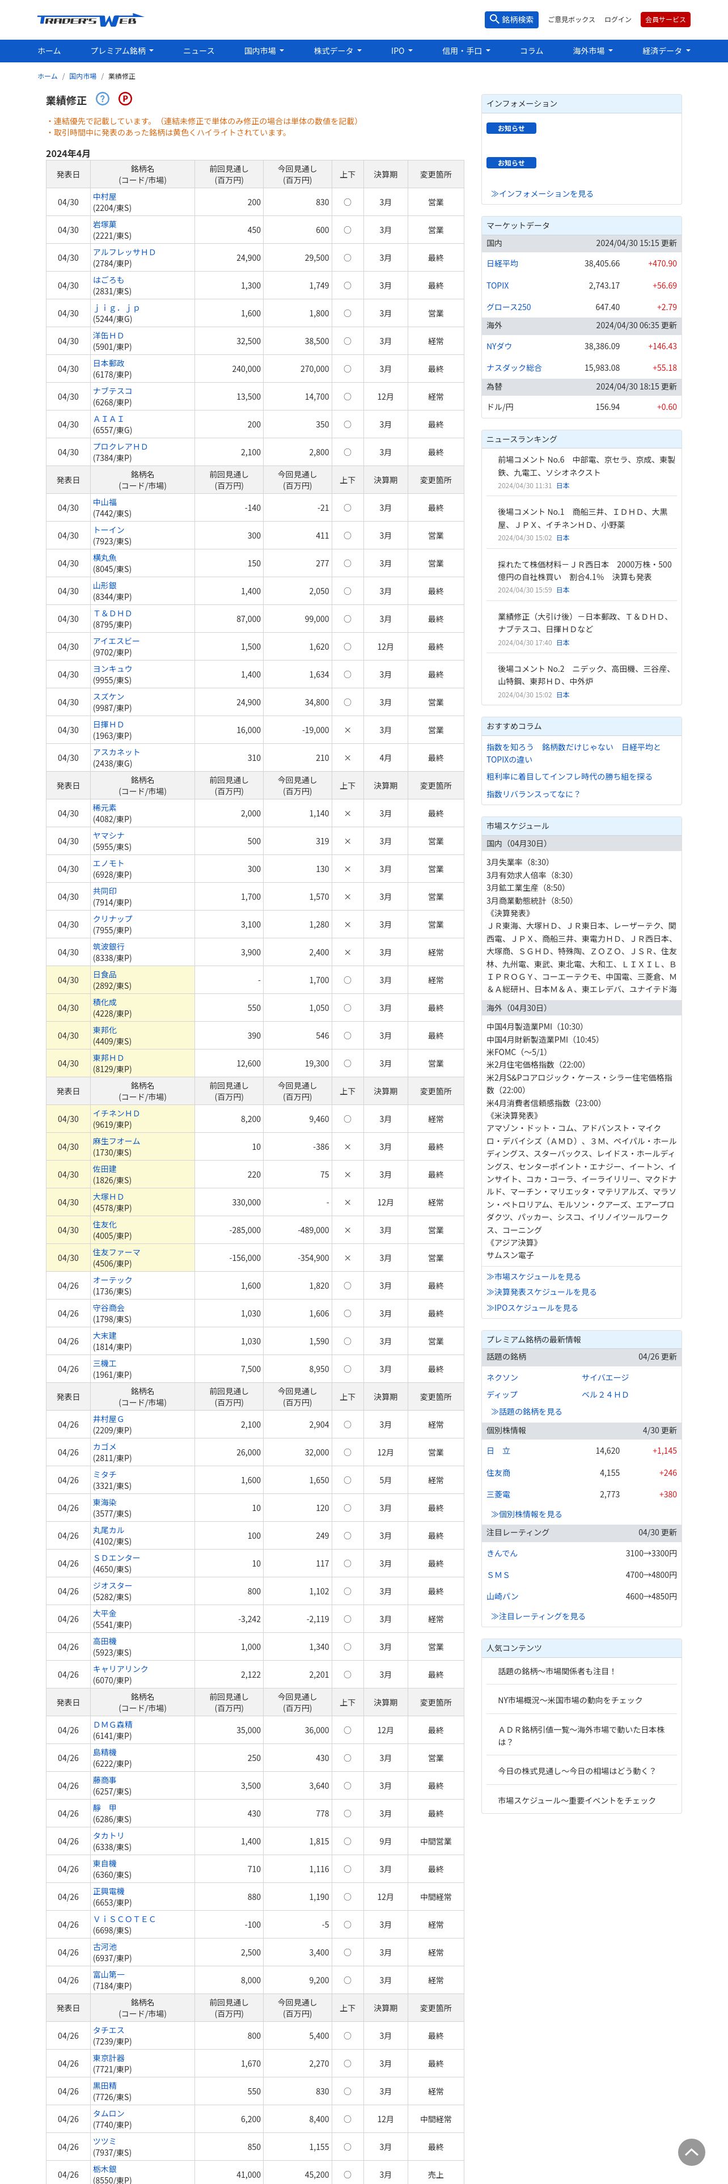Open ナスダック総合 index link
The height and width of the screenshot is (2184, 728).
point(514,368)
